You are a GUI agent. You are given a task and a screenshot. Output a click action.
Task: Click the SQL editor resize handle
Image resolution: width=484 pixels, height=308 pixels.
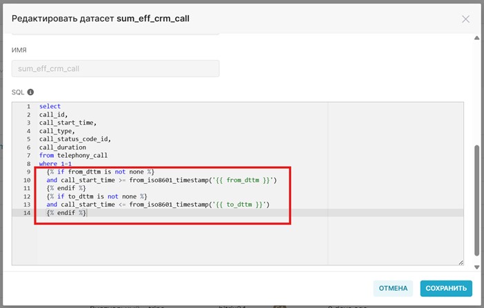(460, 262)
